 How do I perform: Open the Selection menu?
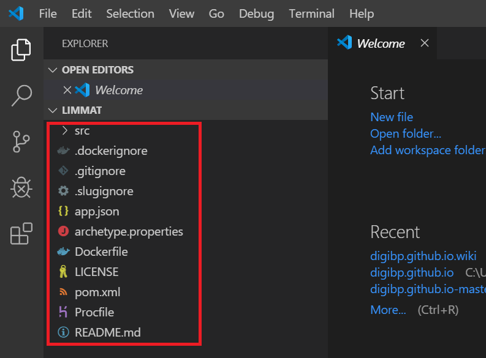tap(130, 13)
